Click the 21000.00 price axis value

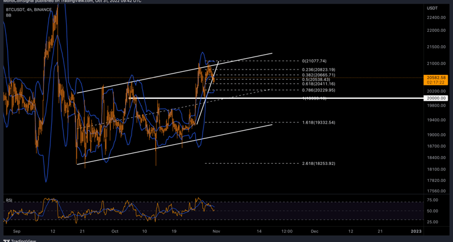point(435,64)
